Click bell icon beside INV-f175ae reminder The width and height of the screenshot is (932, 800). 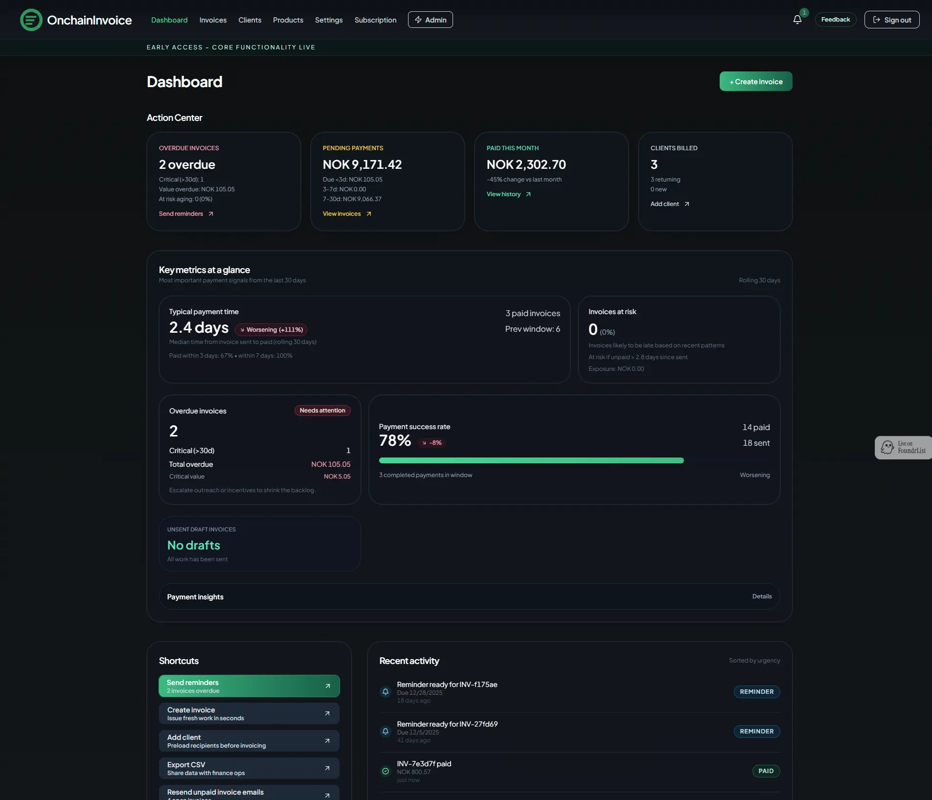(386, 691)
